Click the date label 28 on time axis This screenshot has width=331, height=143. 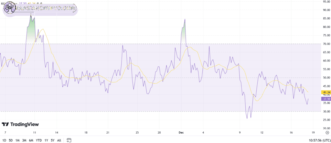(159, 133)
